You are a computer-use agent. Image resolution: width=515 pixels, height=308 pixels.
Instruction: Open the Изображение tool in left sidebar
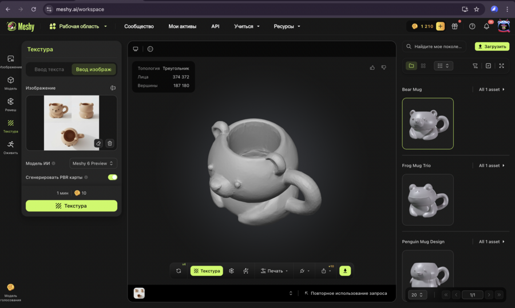pyautogui.click(x=10, y=61)
